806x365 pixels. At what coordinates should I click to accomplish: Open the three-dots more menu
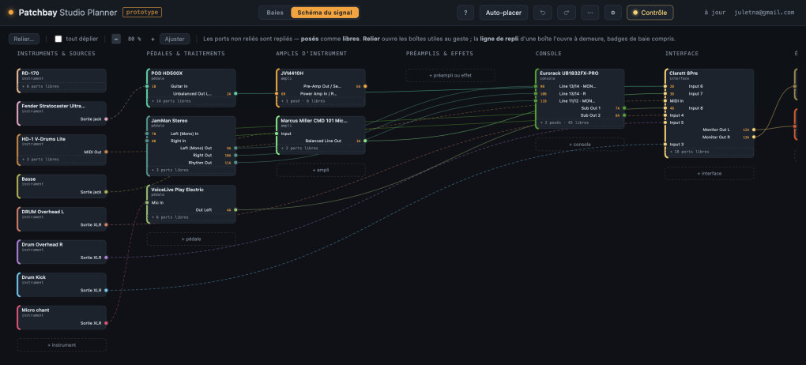click(589, 13)
